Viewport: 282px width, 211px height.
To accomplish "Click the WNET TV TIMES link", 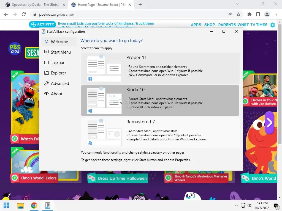I will click(253, 25).
